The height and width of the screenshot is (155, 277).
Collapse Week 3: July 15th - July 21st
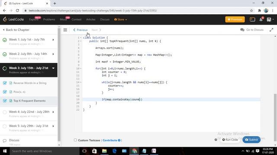53,68
